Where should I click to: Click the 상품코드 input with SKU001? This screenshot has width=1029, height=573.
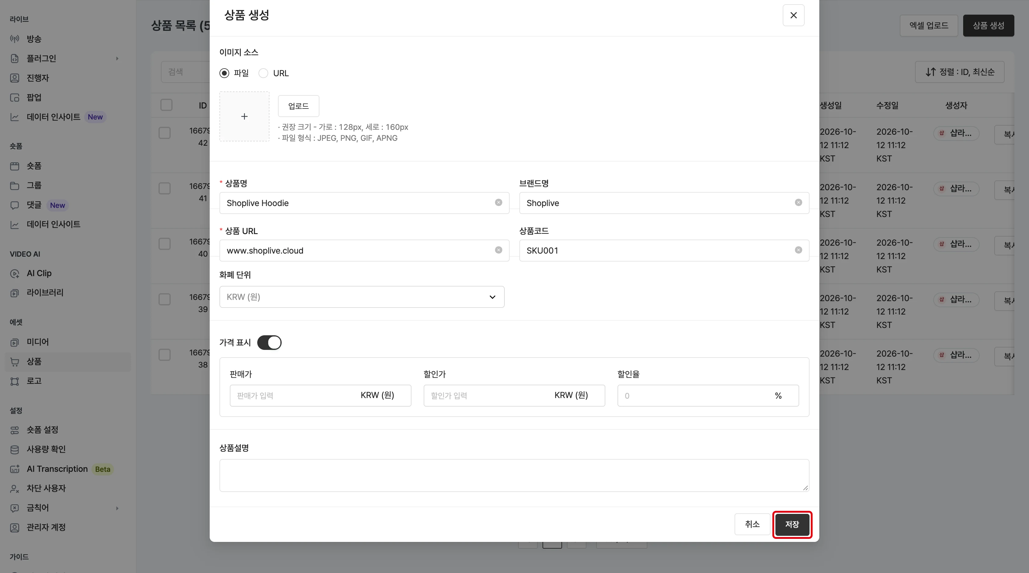pos(664,250)
